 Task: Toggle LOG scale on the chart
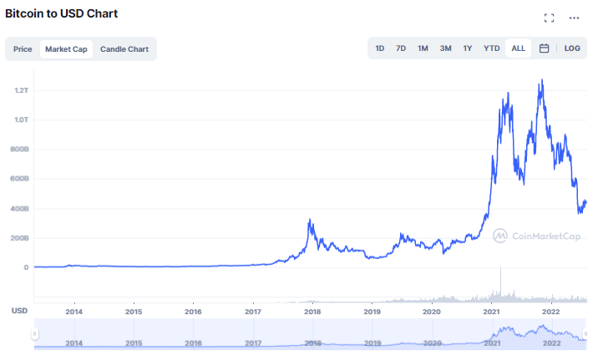(x=572, y=48)
